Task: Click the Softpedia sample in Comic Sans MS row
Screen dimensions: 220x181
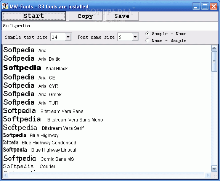Action: (19, 158)
